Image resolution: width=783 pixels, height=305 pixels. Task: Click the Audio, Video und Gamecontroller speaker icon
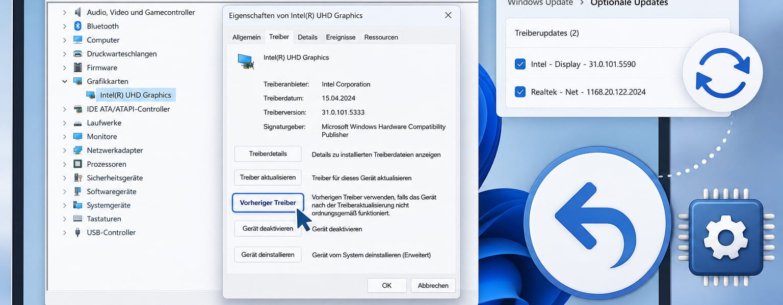coord(77,12)
